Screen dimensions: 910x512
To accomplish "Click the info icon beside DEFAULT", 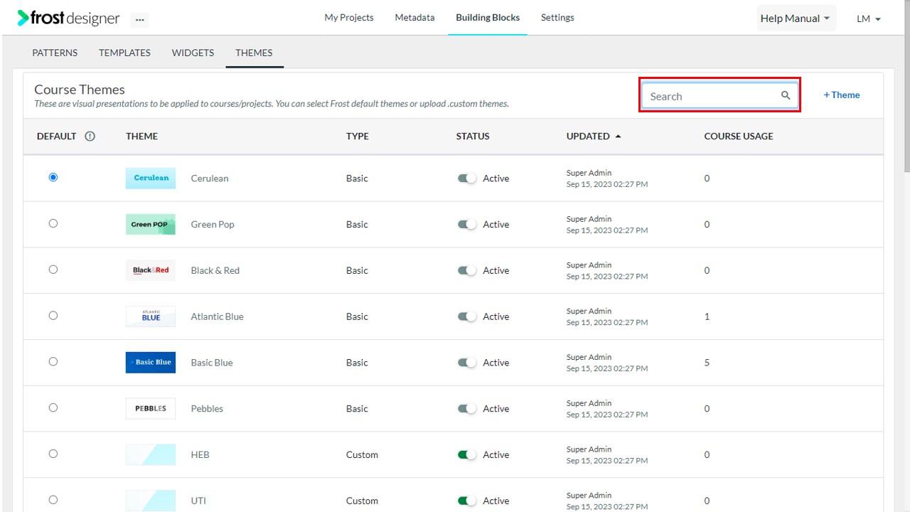I will tap(90, 136).
